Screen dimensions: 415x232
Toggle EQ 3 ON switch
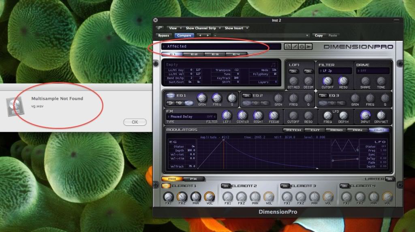(323, 95)
